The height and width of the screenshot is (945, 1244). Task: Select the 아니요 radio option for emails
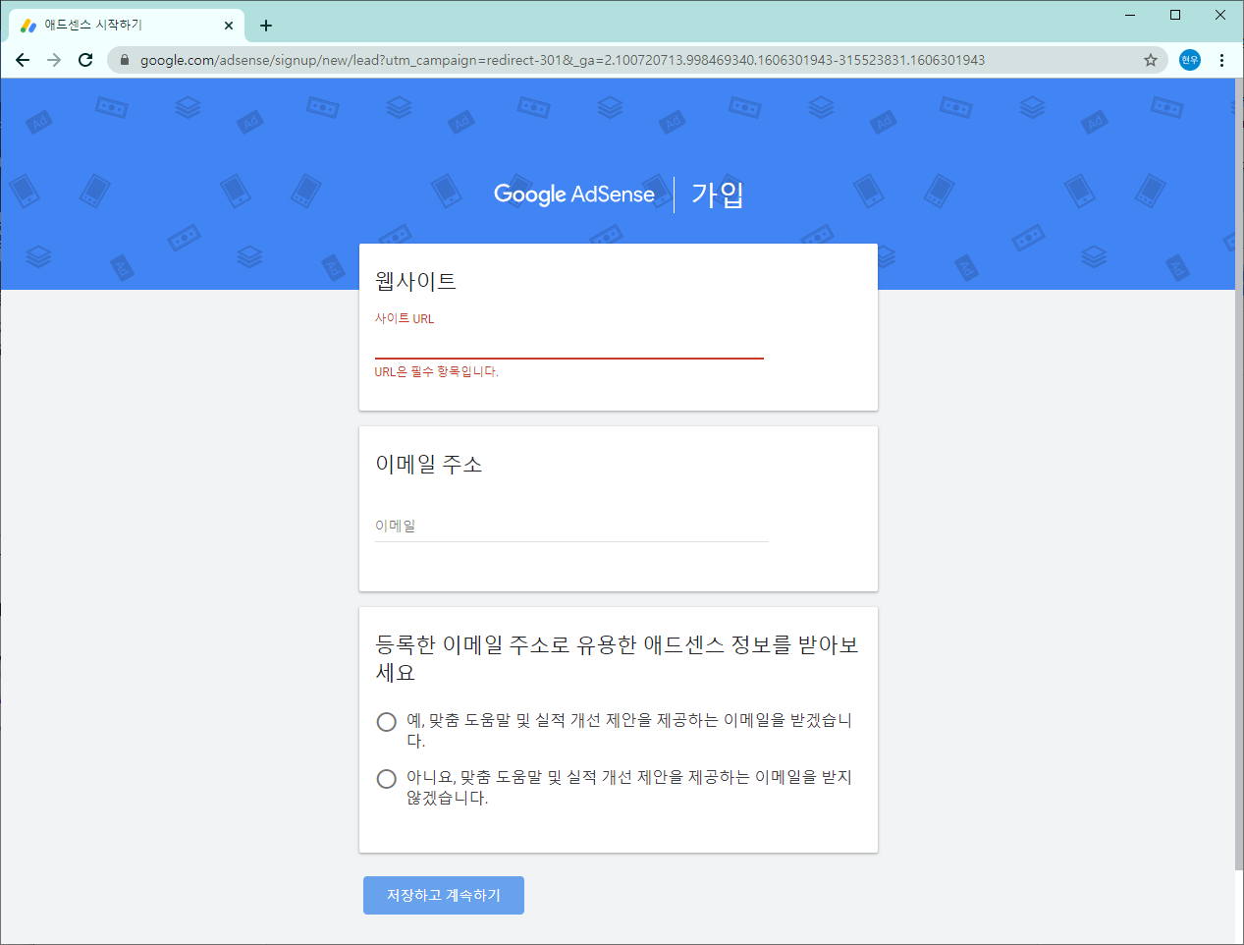coord(387,779)
